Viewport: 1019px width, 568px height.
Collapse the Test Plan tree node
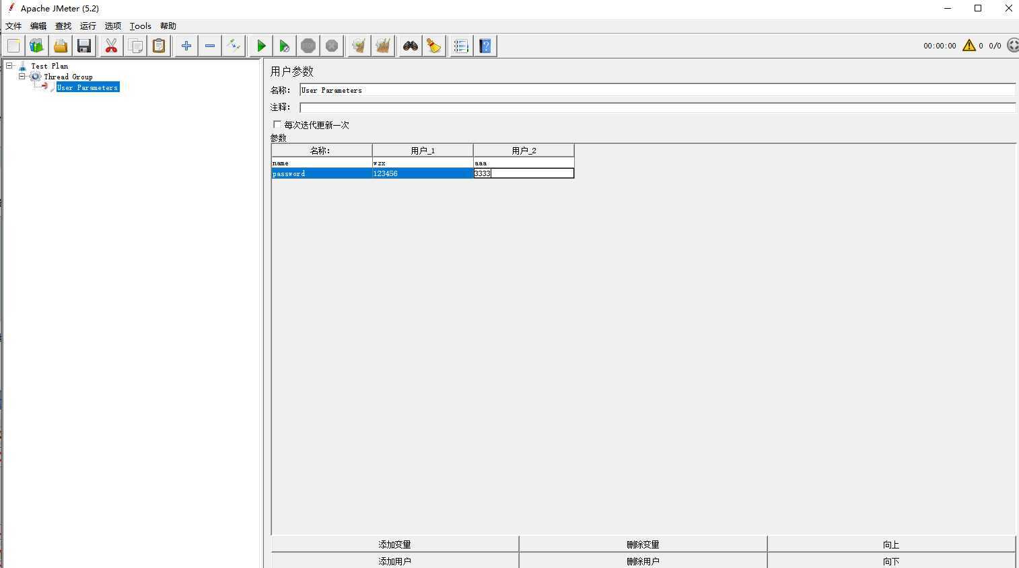coord(9,66)
